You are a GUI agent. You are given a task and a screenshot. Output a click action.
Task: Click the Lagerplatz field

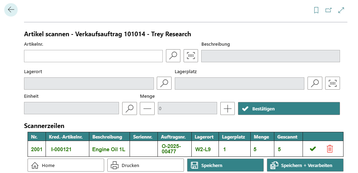click(239, 83)
